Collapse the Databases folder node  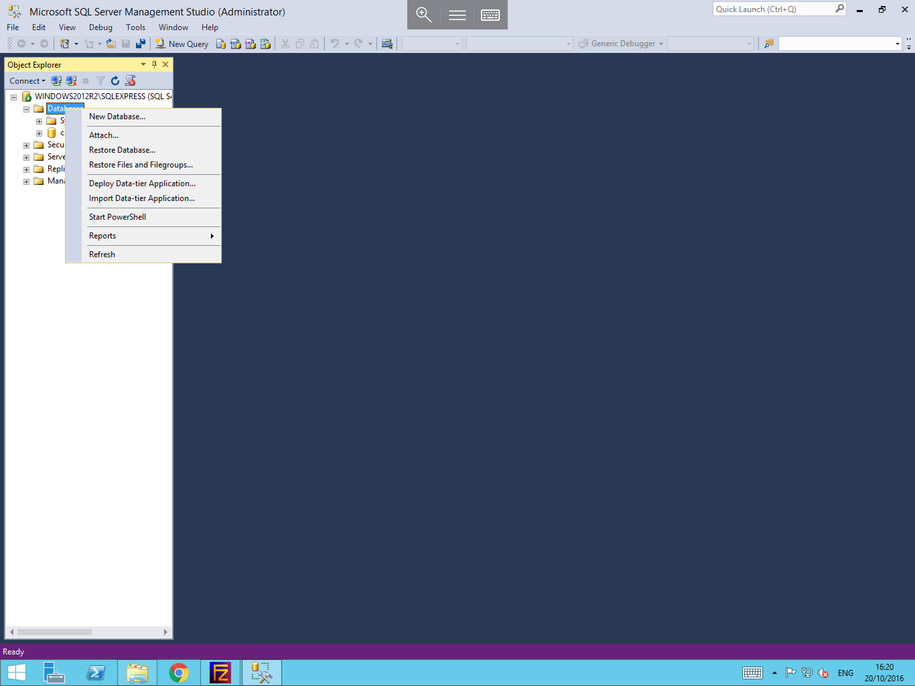pos(26,109)
